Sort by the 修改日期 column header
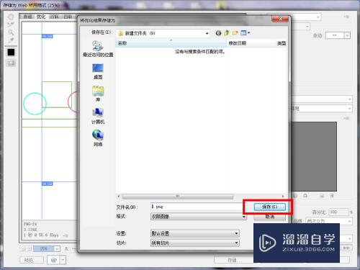The width and height of the screenshot is (360, 270). click(251, 43)
